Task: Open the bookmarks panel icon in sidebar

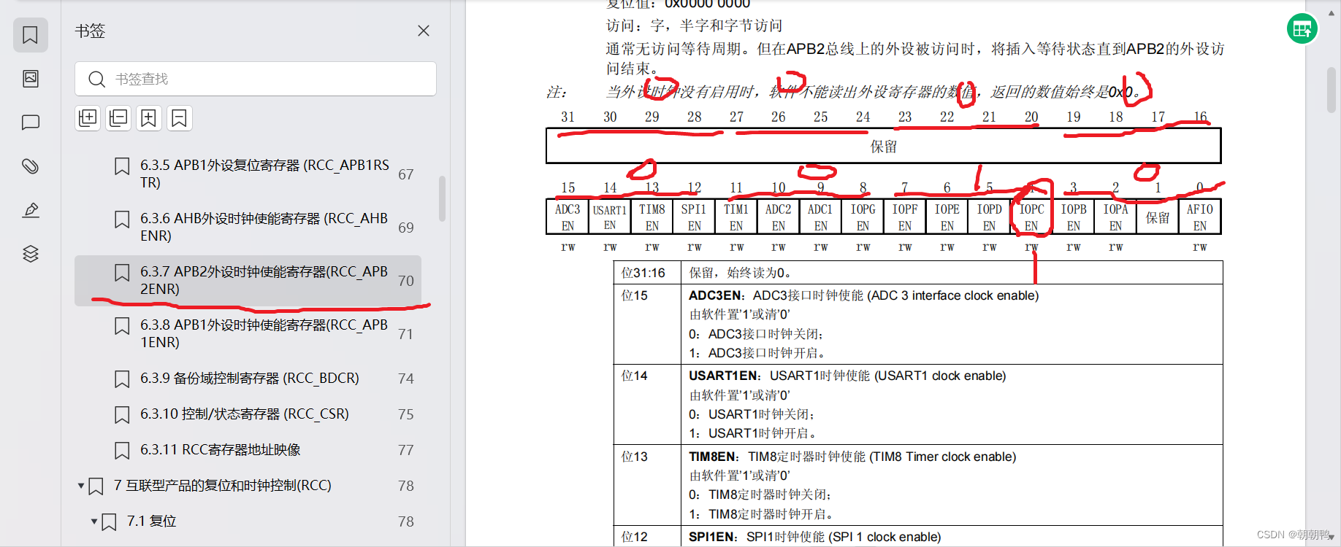Action: point(30,34)
